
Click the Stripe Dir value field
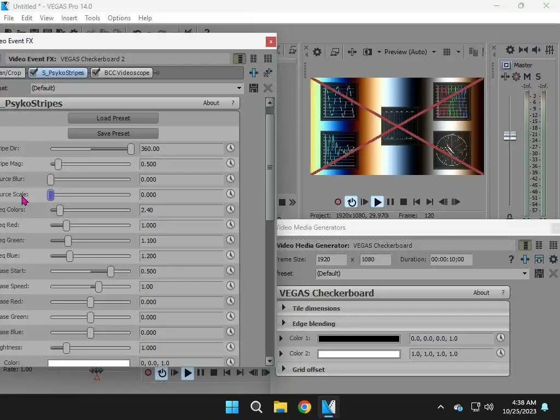click(181, 149)
